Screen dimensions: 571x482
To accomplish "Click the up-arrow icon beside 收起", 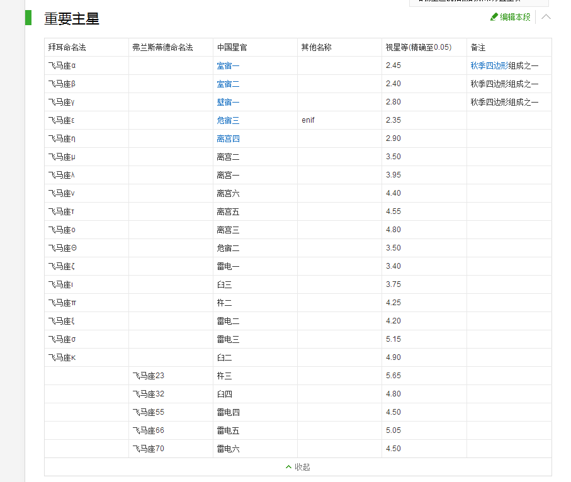I will coord(287,467).
